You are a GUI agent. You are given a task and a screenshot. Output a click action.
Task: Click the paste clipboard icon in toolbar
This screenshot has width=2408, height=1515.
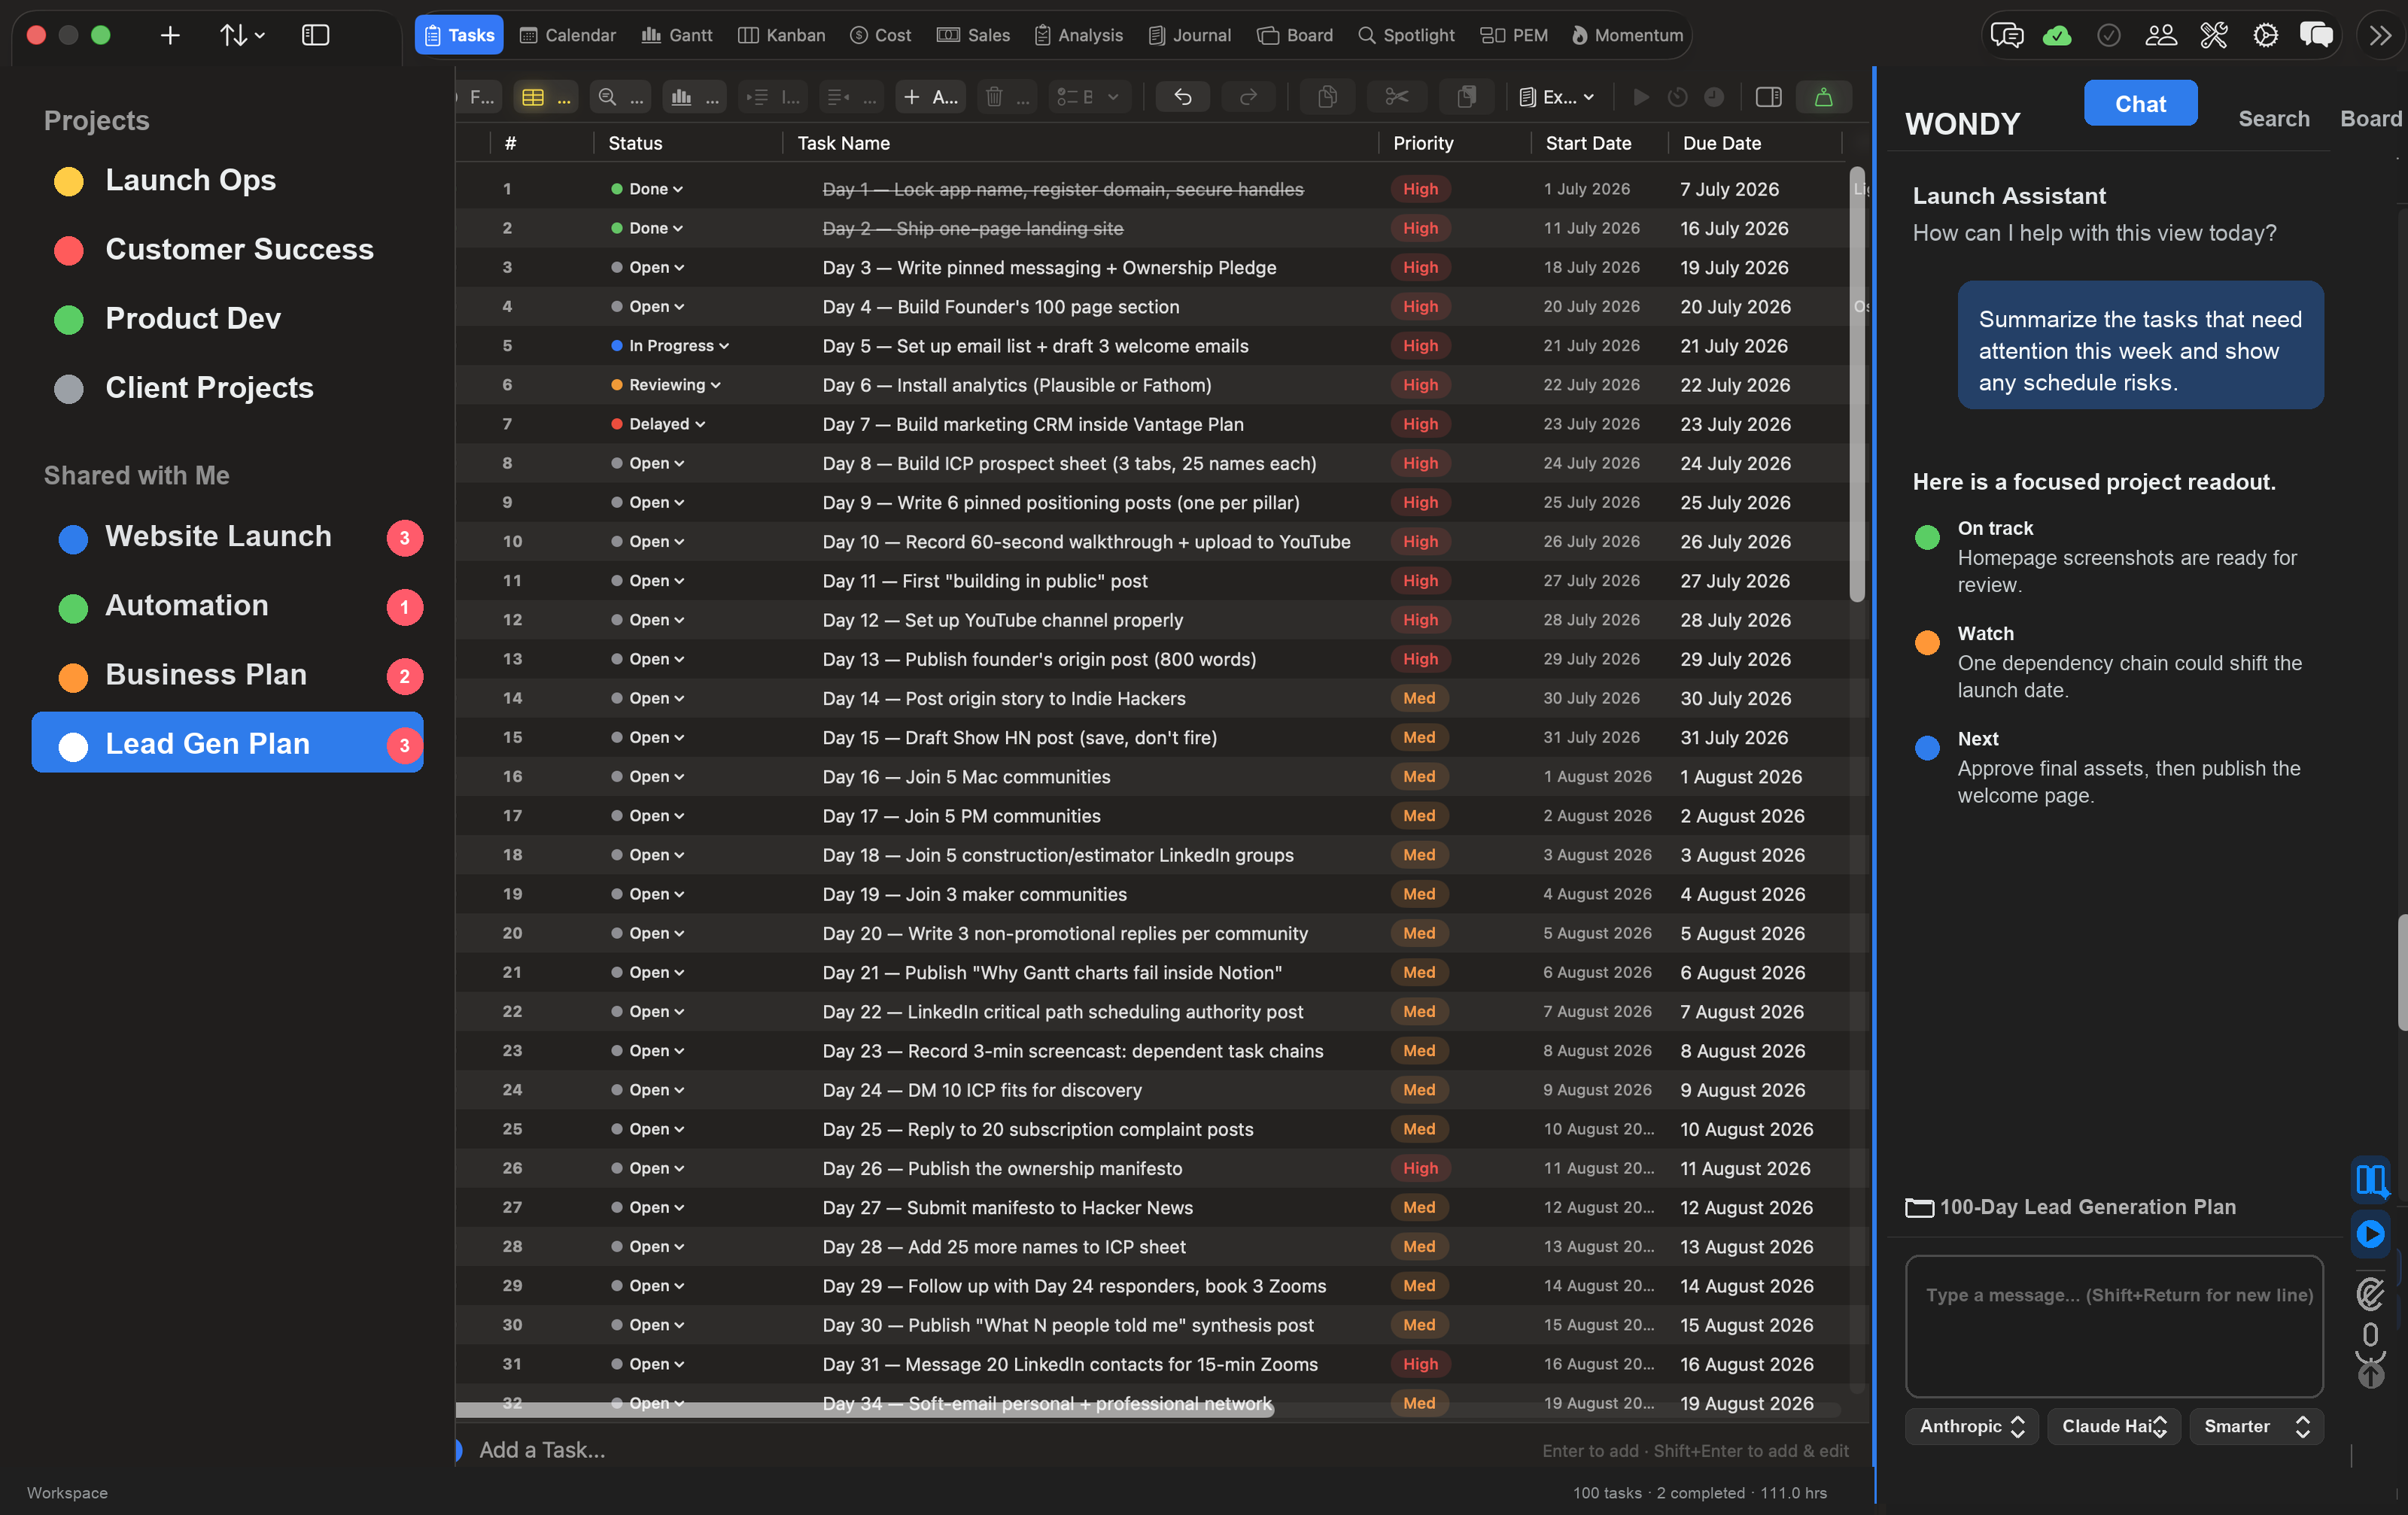click(1466, 97)
